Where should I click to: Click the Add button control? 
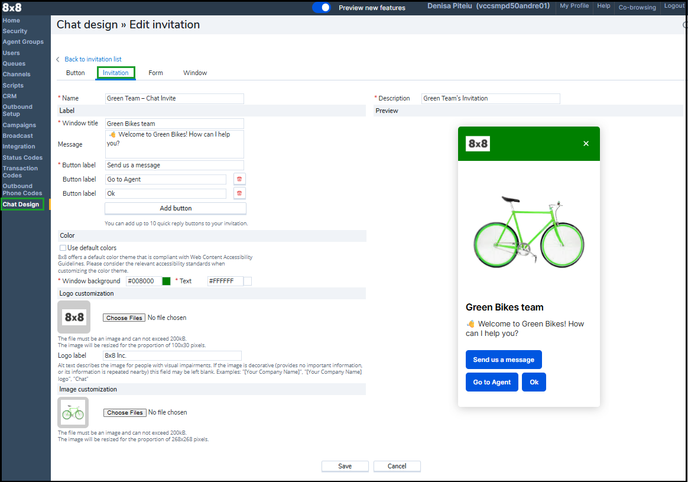[x=176, y=208]
